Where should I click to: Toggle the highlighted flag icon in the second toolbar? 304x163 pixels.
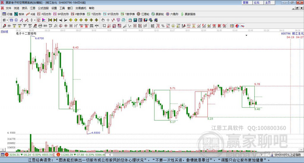pos(44,20)
